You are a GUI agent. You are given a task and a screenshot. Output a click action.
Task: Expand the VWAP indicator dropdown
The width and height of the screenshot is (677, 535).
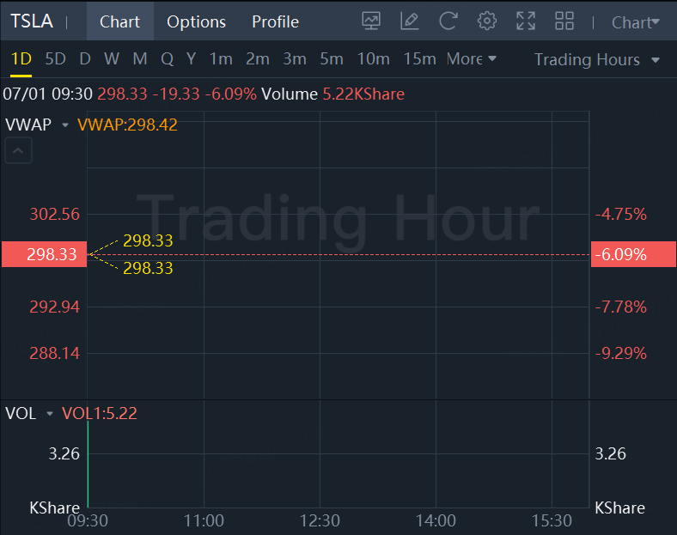pyautogui.click(x=64, y=125)
